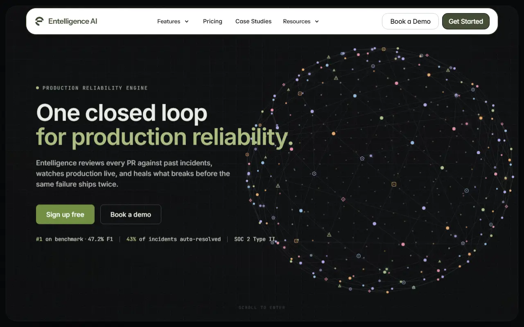Click the Book a demo hero button
This screenshot has height=327, width=524.
(x=131, y=214)
